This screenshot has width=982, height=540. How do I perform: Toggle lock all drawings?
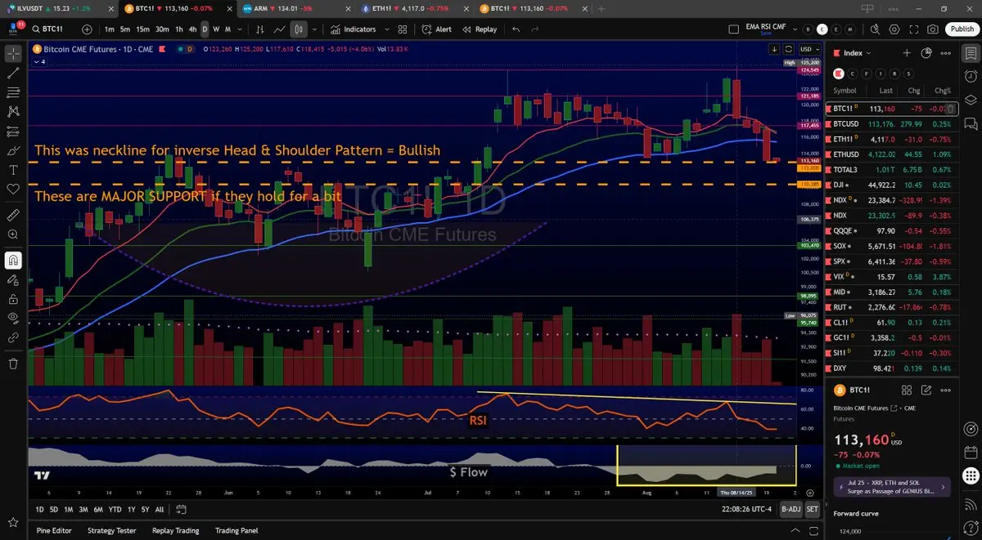coord(13,298)
